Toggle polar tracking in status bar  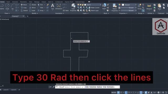[x=129, y=92]
